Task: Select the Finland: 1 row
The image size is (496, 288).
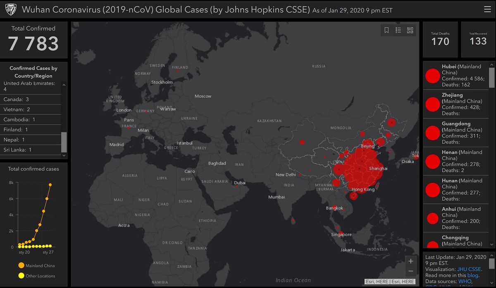Action: click(31, 130)
